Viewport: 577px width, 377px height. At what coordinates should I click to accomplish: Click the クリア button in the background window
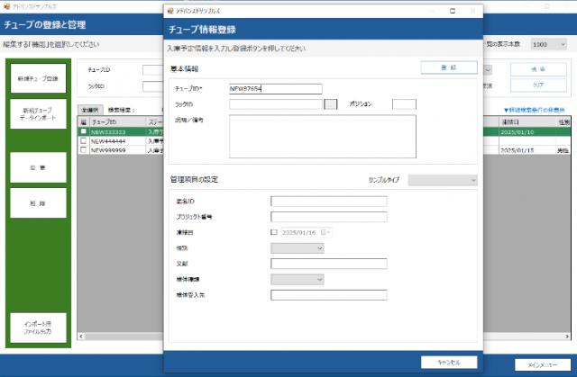(532, 85)
